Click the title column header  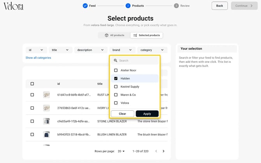coord(100,84)
